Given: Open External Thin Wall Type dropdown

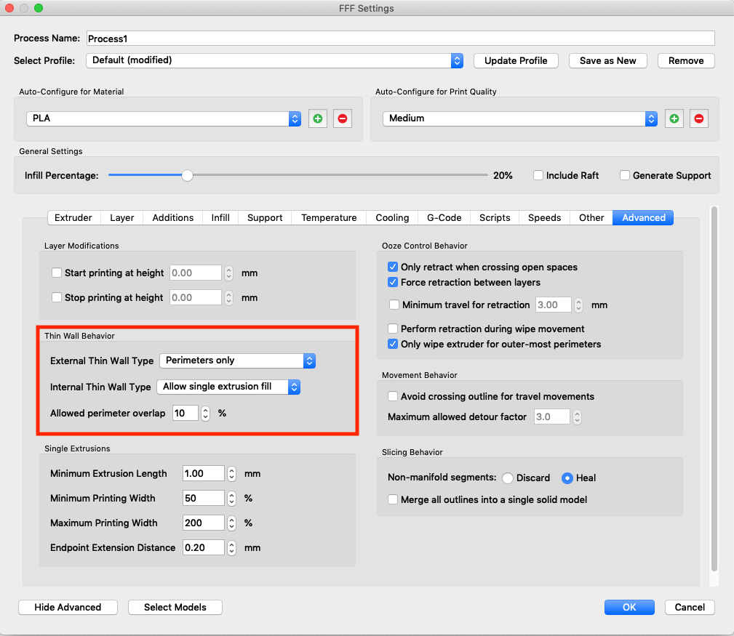Looking at the screenshot, I should pyautogui.click(x=237, y=361).
